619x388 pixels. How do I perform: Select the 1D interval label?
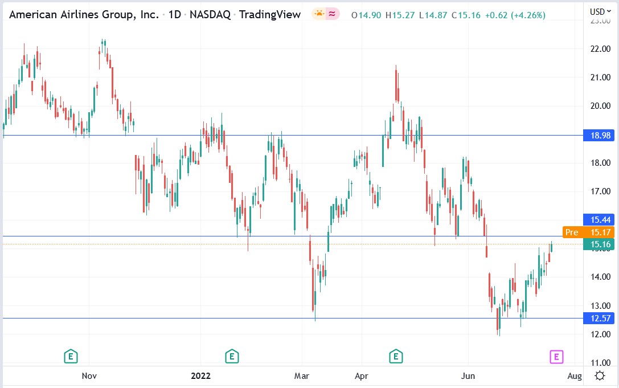point(174,15)
